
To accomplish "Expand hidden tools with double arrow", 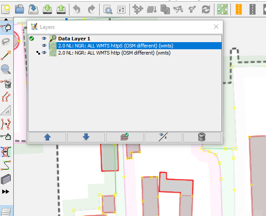I will [x=6, y=192].
